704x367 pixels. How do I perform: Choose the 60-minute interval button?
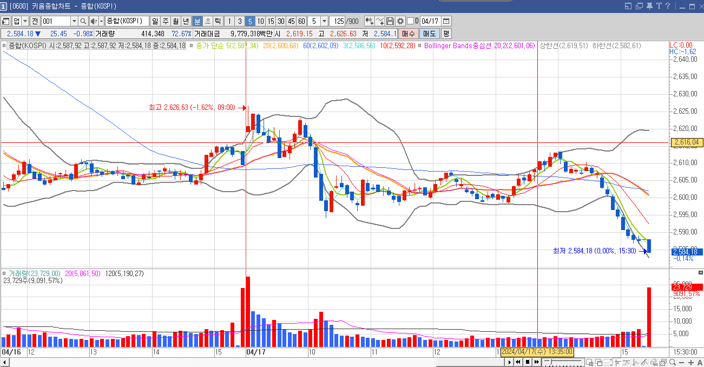[301, 21]
